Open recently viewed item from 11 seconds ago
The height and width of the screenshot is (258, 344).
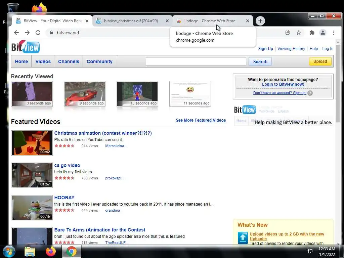(190, 94)
